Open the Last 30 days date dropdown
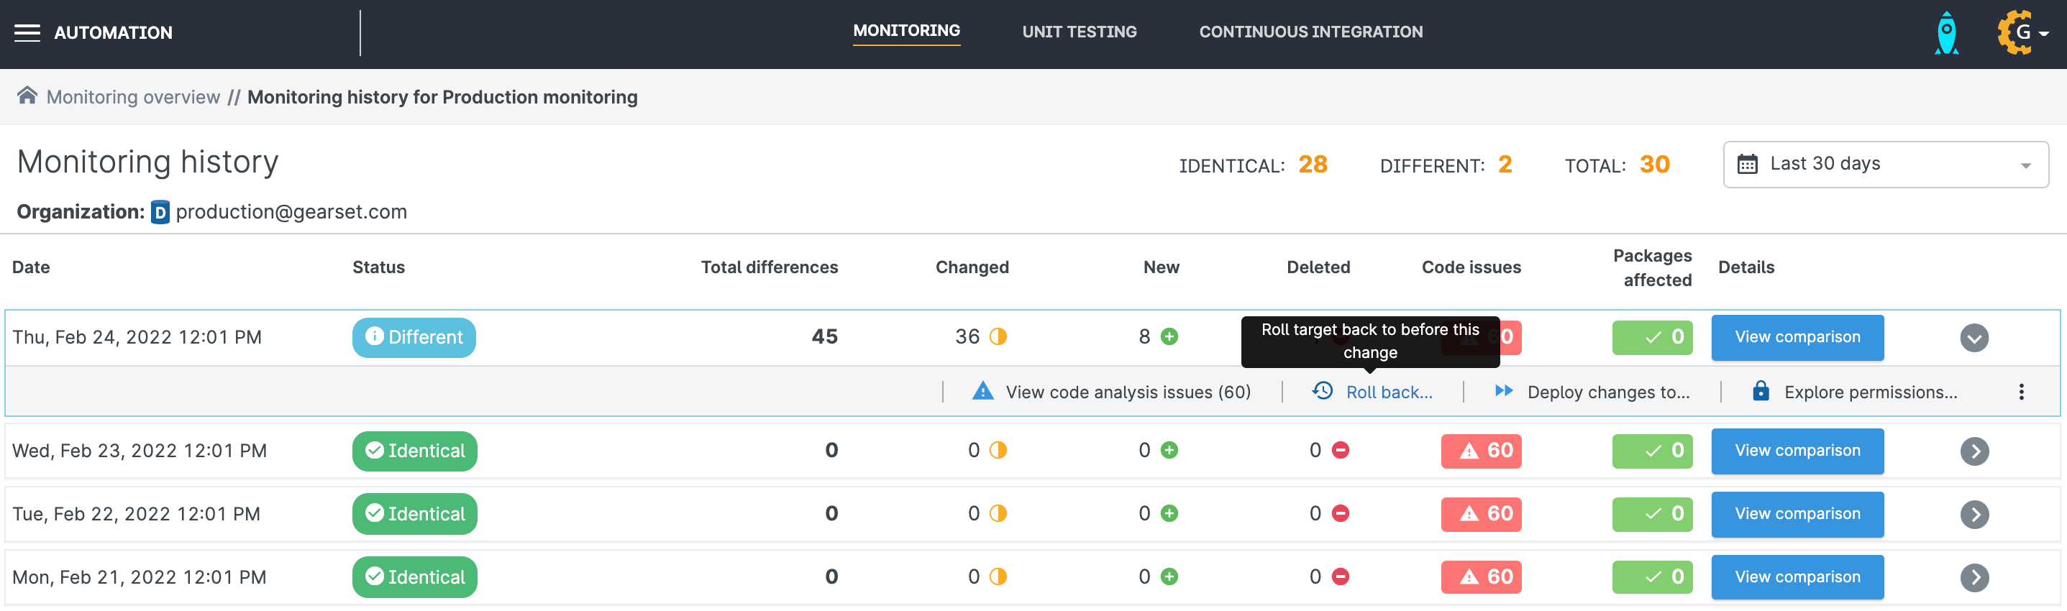This screenshot has width=2067, height=611. (1885, 165)
